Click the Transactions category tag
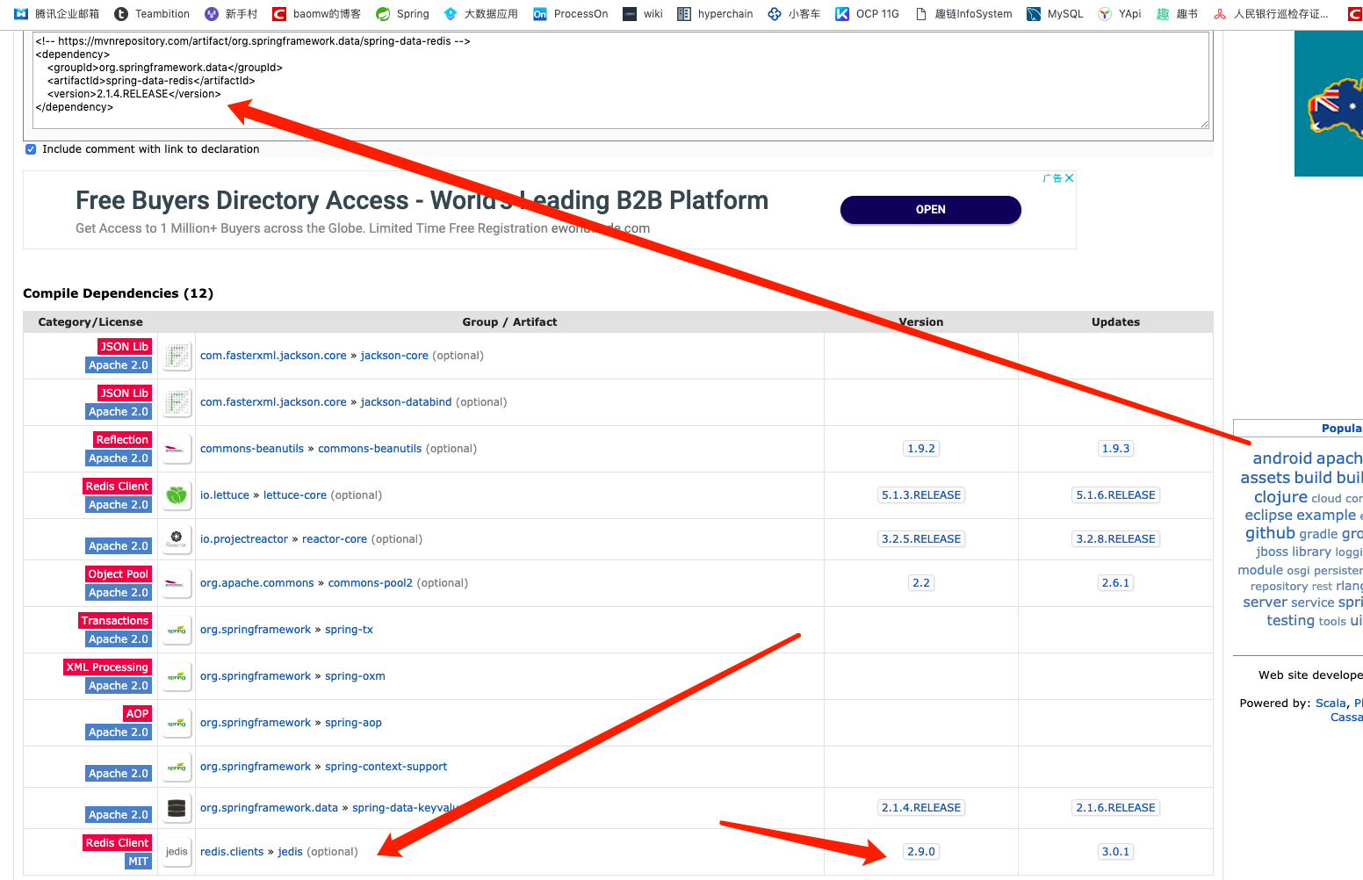The width and height of the screenshot is (1363, 880). click(x=115, y=621)
